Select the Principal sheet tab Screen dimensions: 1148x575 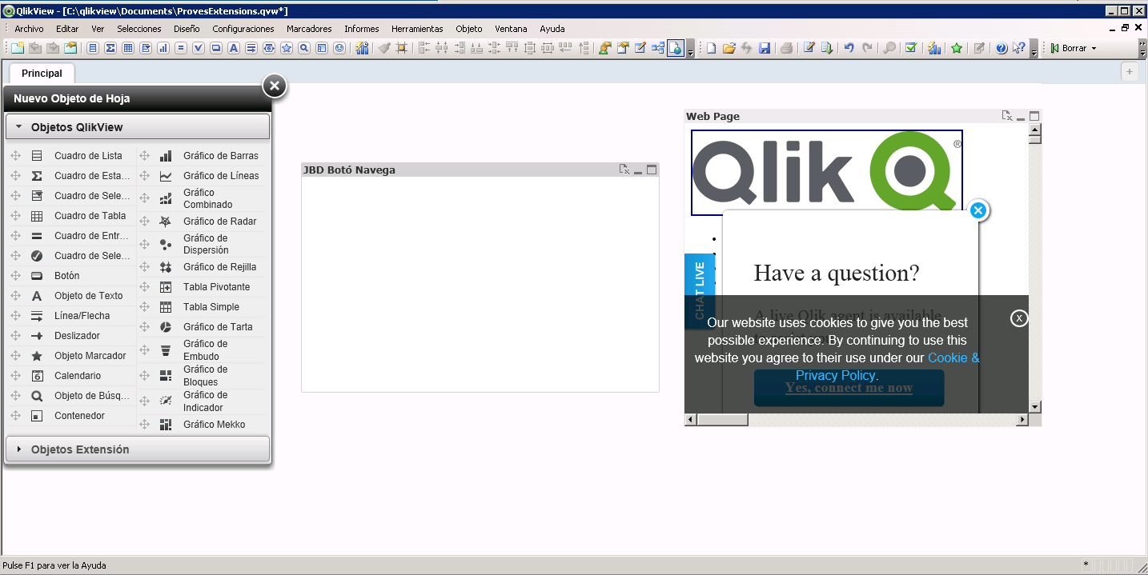tap(42, 73)
